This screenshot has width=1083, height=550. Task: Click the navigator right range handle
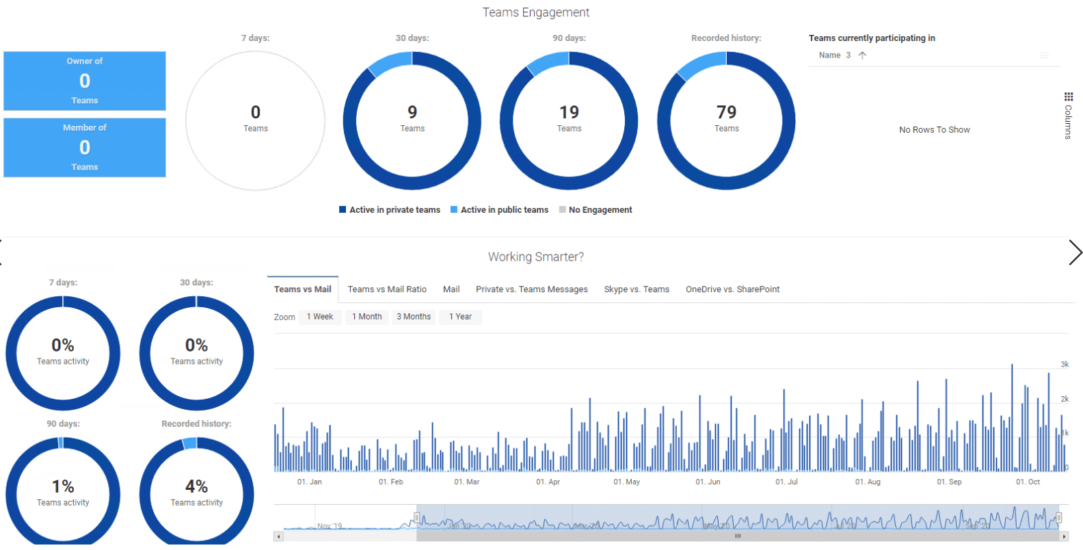point(1058,518)
